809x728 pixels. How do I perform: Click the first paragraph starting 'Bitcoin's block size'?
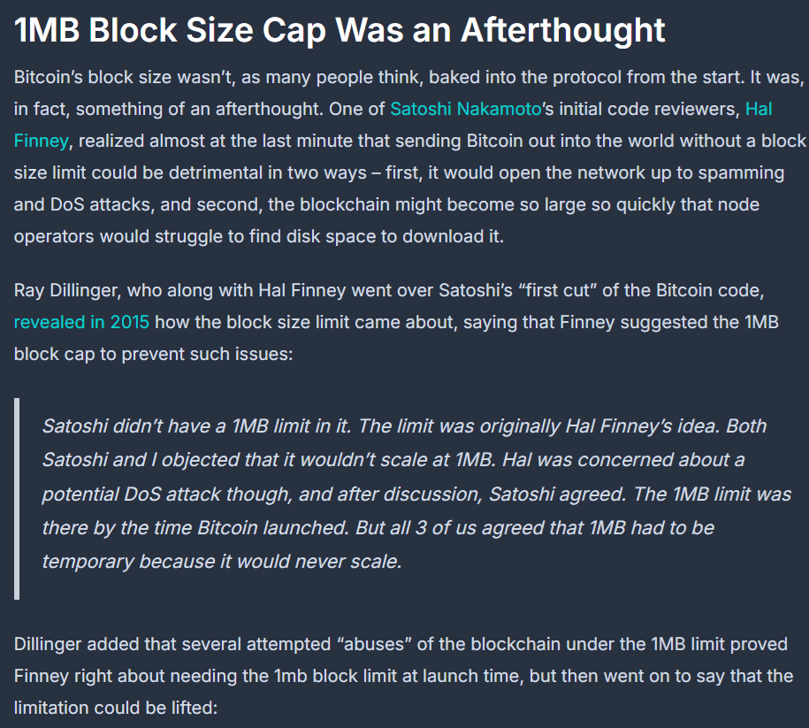[409, 157]
